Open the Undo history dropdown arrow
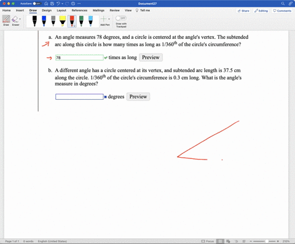The height and width of the screenshot is (244, 295). click(x=62, y=4)
